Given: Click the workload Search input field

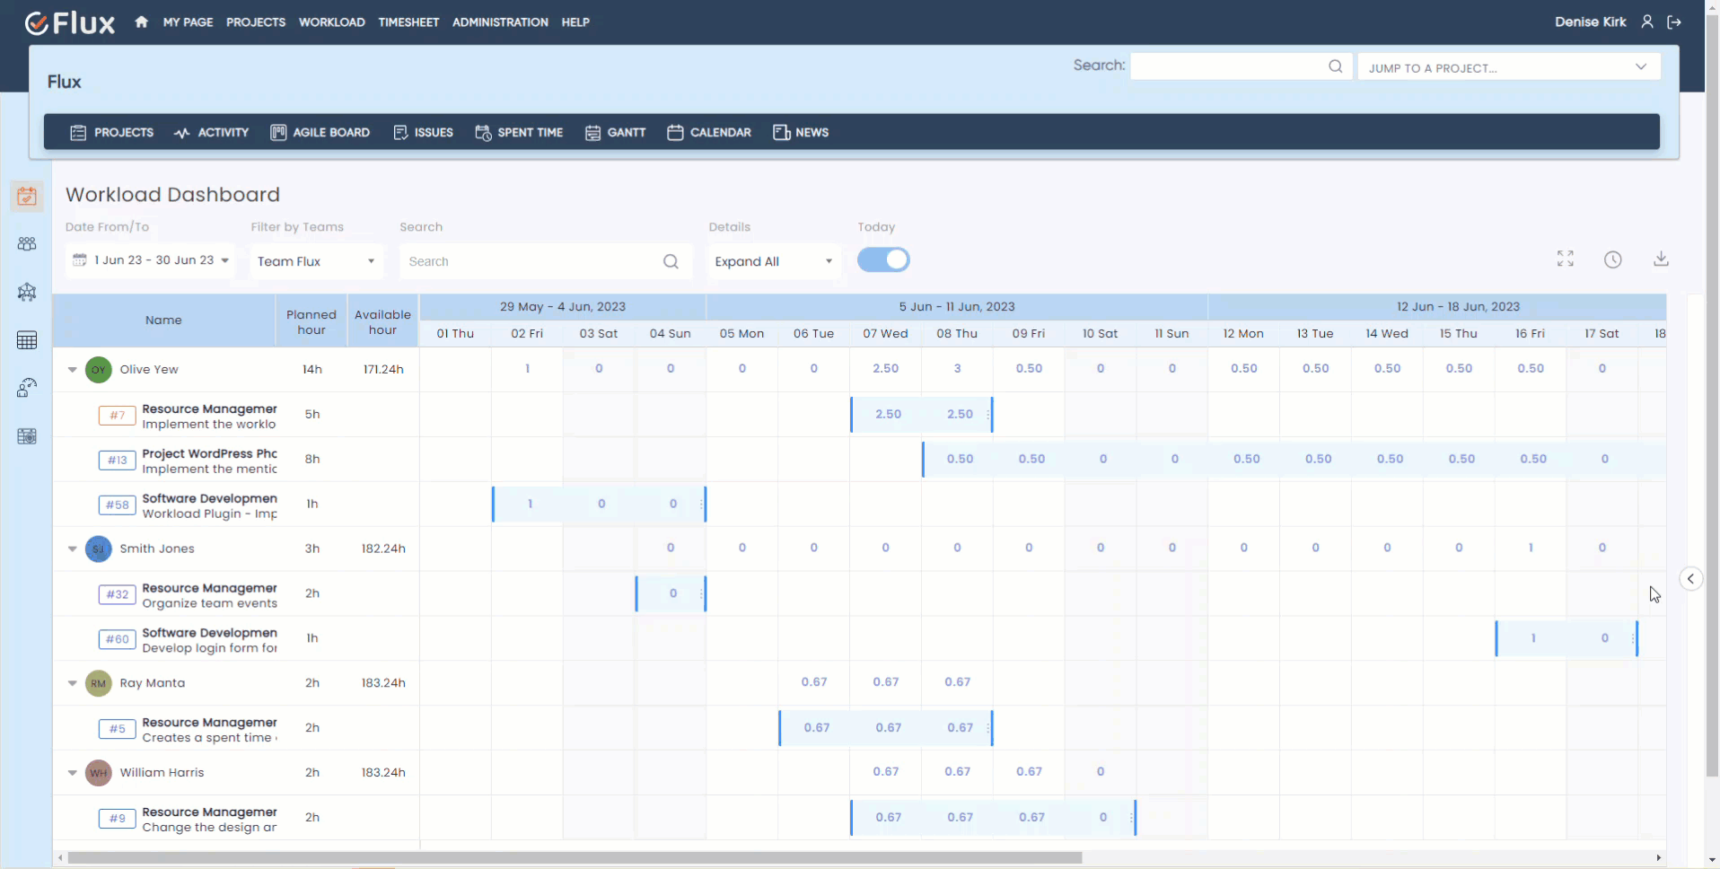Looking at the screenshot, I should pos(534,261).
